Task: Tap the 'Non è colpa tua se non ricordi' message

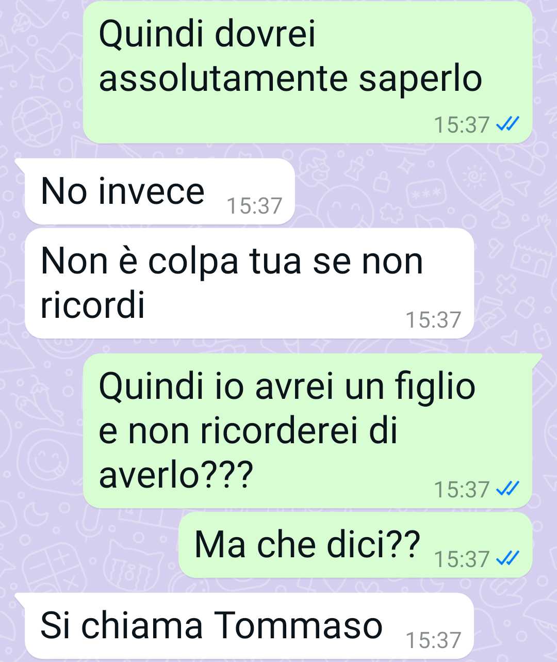Action: [x=249, y=283]
